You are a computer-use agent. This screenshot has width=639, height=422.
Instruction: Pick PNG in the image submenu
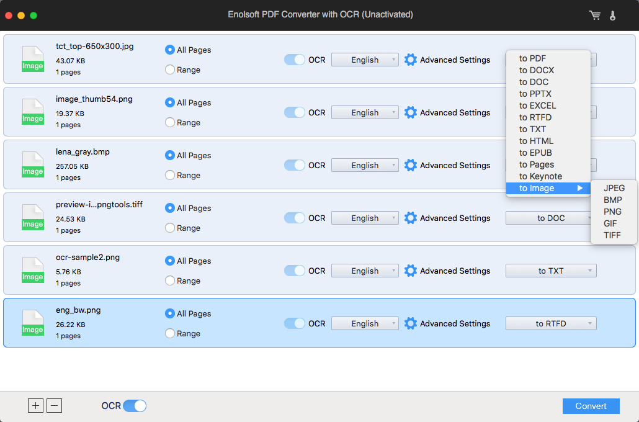point(614,212)
